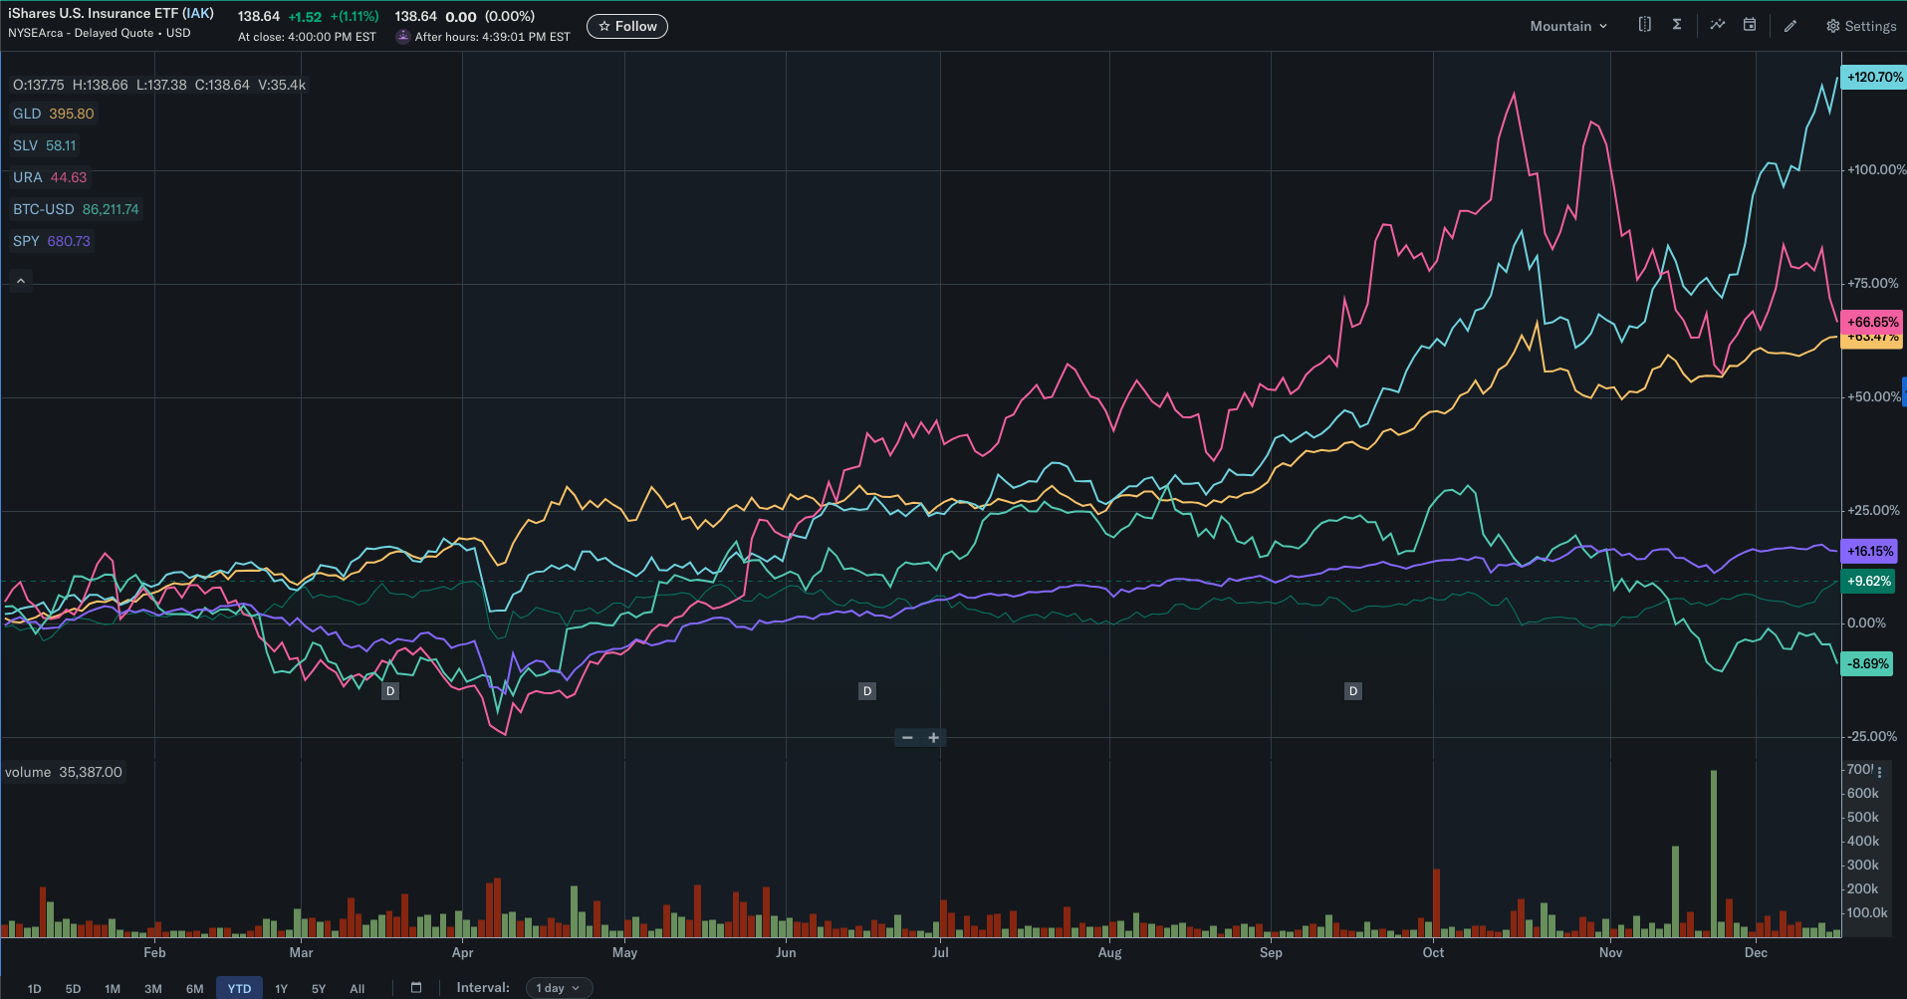Collapse the comparison legend chevron
1907x999 pixels.
21,281
